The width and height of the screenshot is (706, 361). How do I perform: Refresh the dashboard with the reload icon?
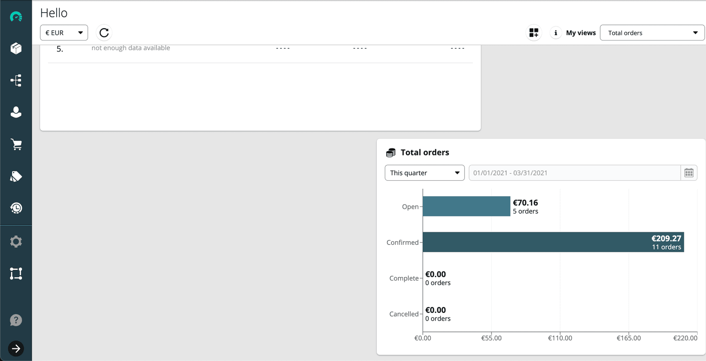click(103, 32)
